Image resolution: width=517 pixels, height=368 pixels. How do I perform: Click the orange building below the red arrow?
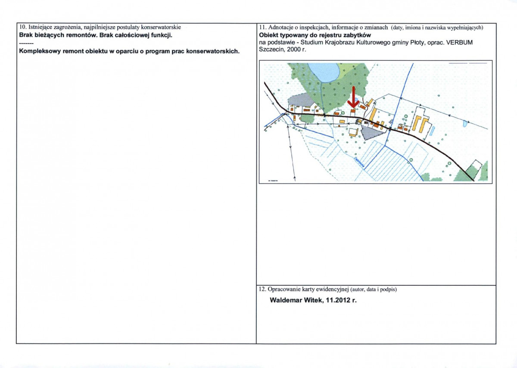tap(353, 112)
